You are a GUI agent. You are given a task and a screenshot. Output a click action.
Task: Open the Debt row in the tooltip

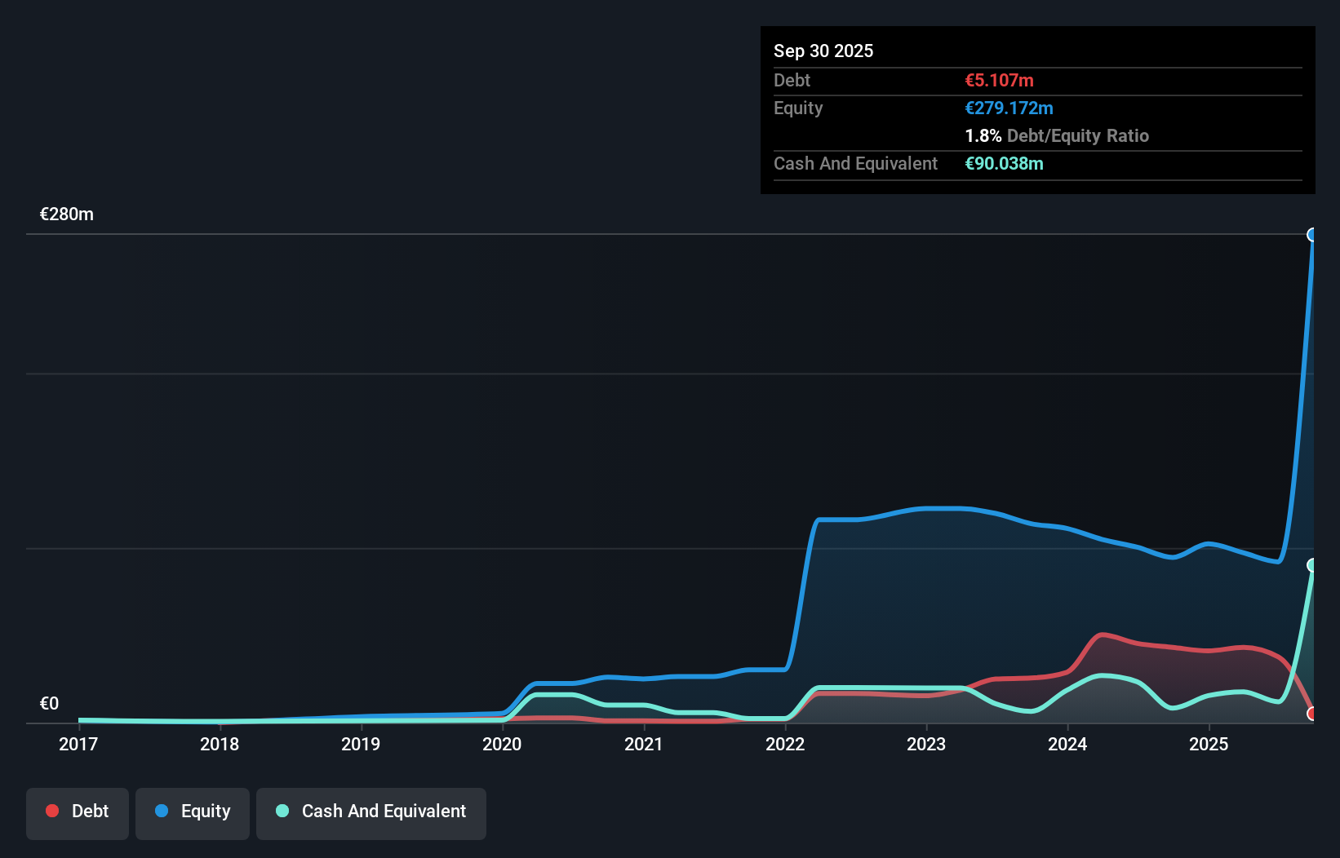pyautogui.click(x=792, y=80)
